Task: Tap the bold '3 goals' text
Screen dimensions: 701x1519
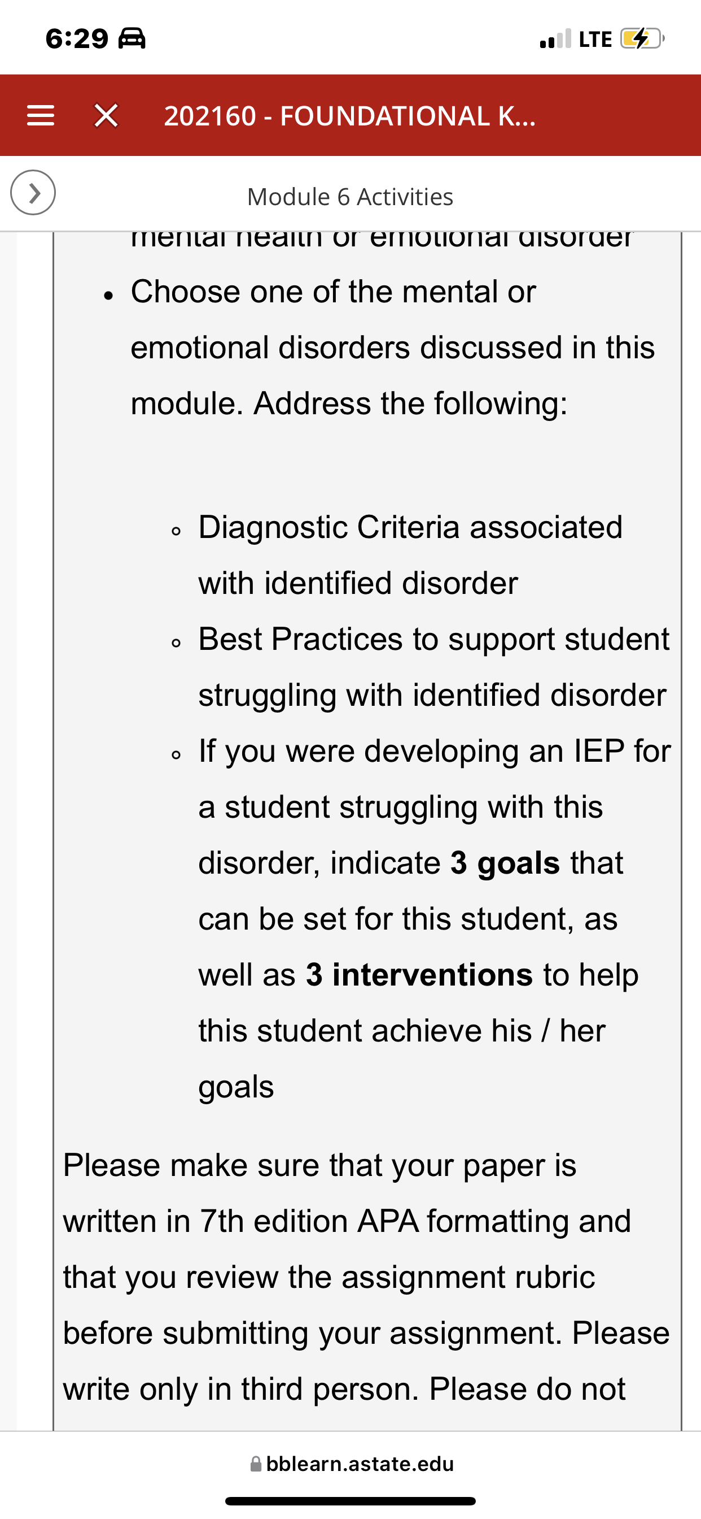Action: 505,863
